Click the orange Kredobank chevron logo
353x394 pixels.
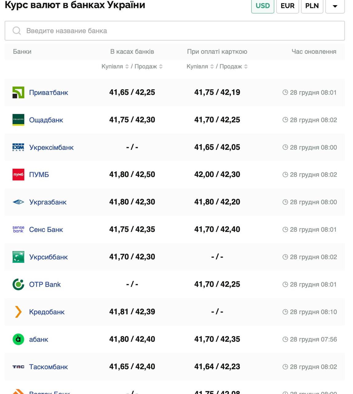(x=18, y=312)
